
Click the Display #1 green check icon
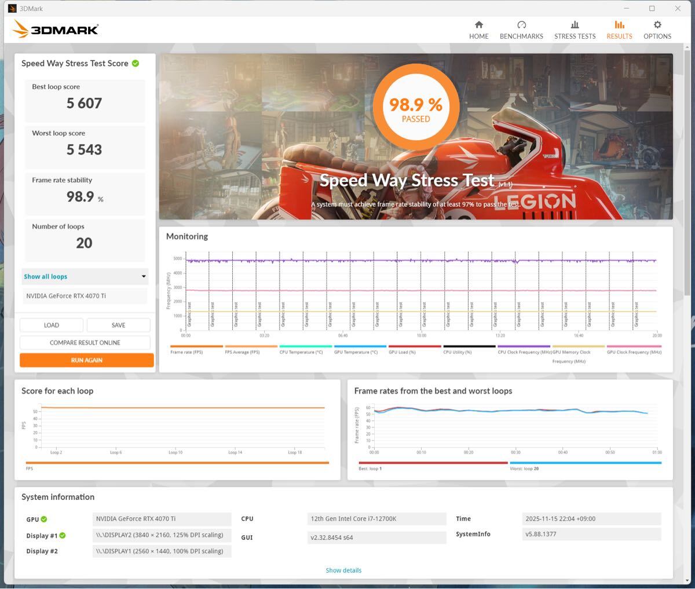point(63,536)
